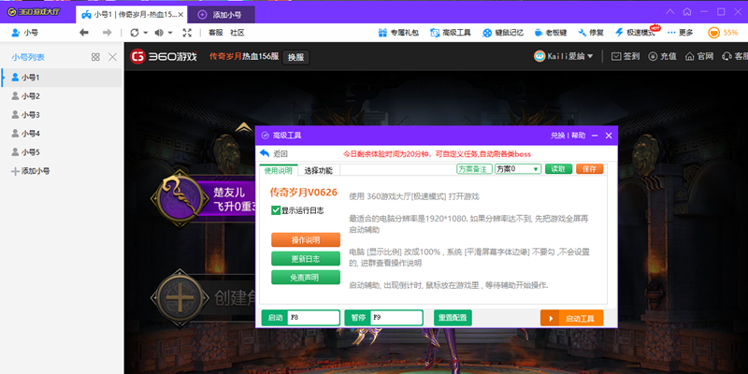The width and height of the screenshot is (748, 374).
Task: Select 小号2 in the account list
Action: (x=62, y=96)
